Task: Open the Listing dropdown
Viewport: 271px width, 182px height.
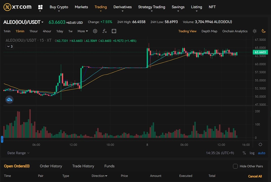Action: point(197,7)
